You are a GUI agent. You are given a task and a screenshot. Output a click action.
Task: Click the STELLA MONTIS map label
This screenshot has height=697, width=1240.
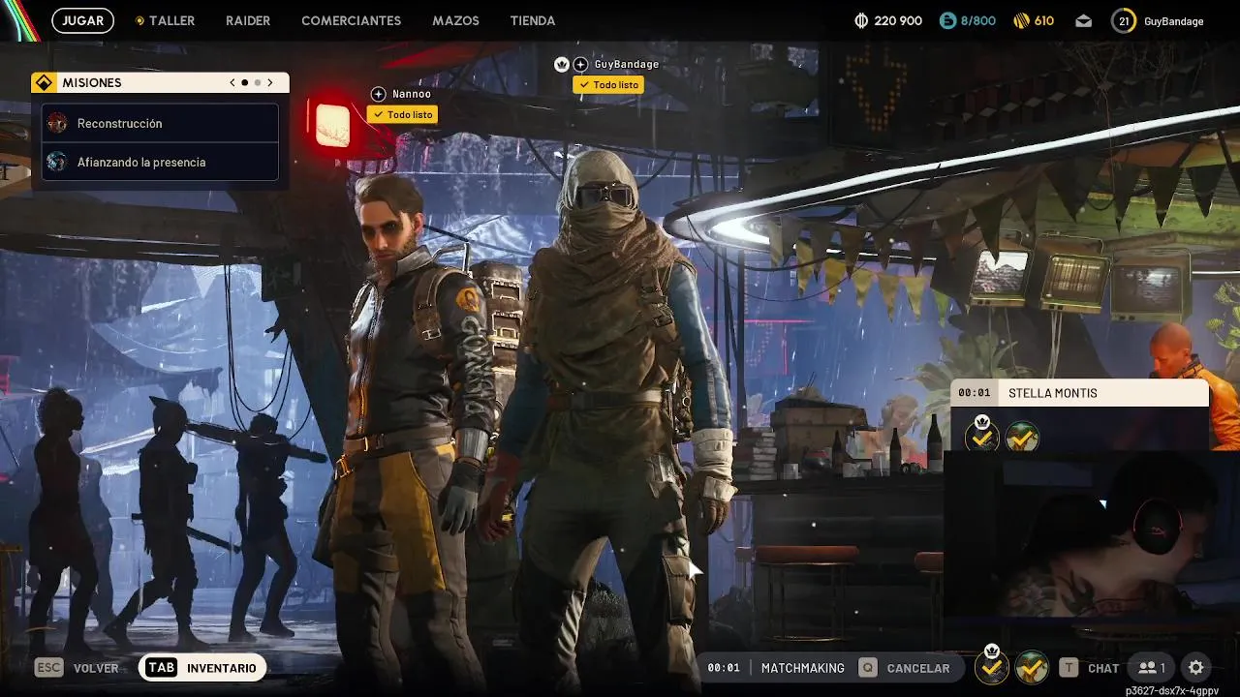[1053, 393]
